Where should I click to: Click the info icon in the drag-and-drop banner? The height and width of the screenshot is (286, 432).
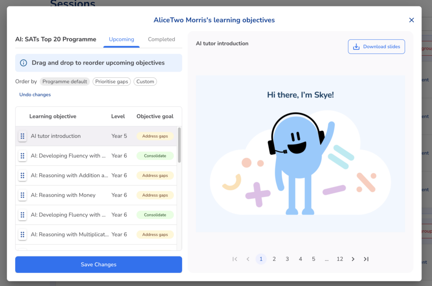pyautogui.click(x=24, y=63)
